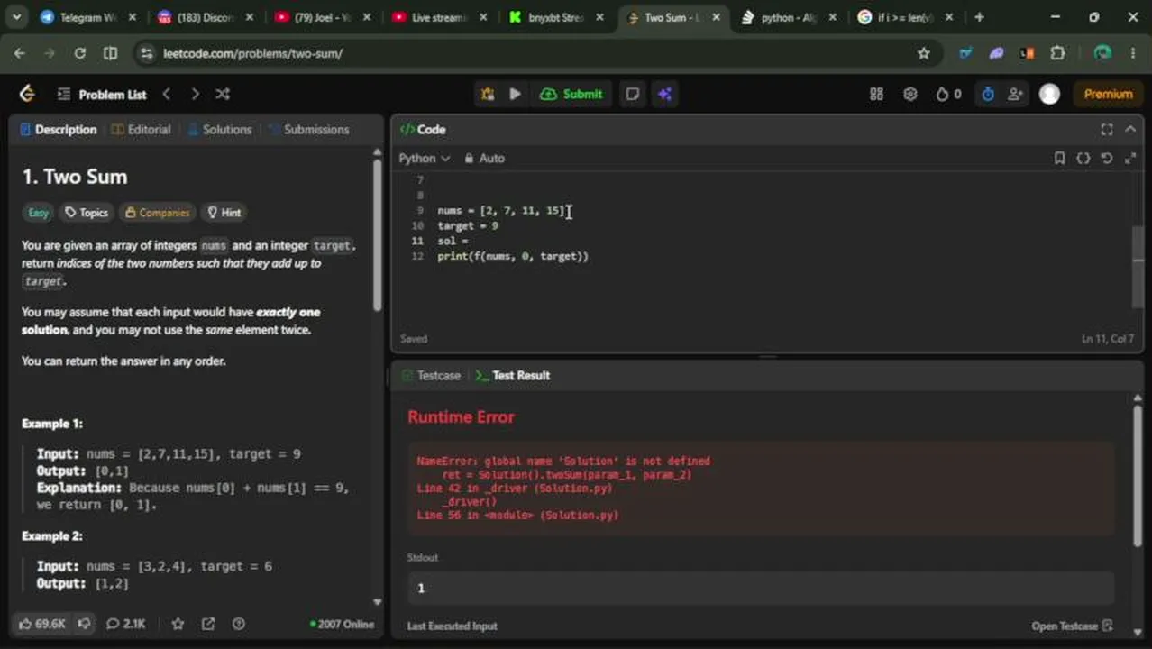
Task: Submit the solution
Action: click(x=571, y=94)
